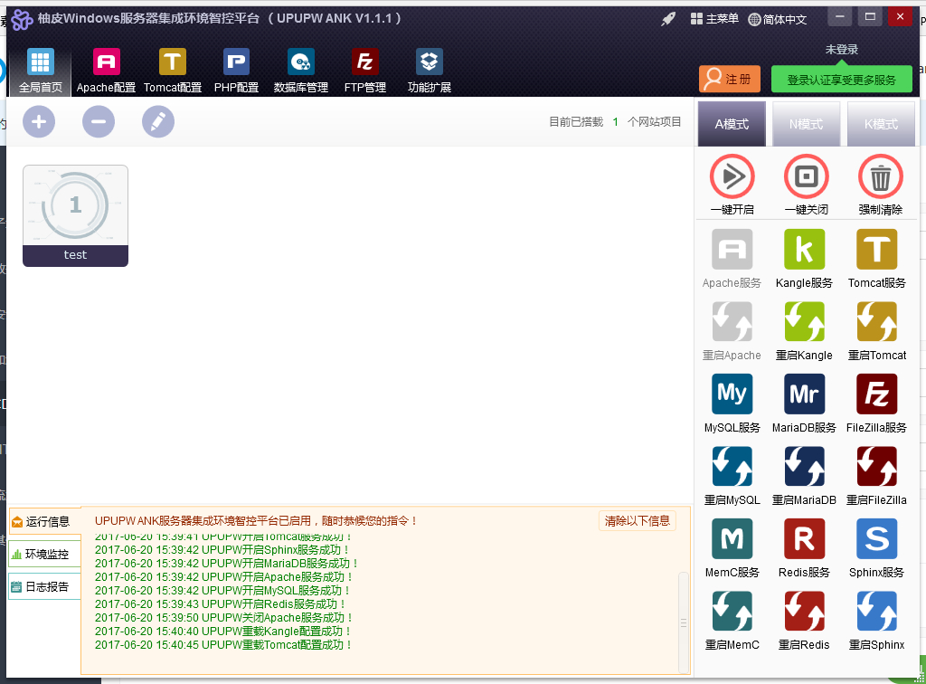Open FTP管理 section
Image resolution: width=926 pixels, height=684 pixels.
[x=365, y=71]
